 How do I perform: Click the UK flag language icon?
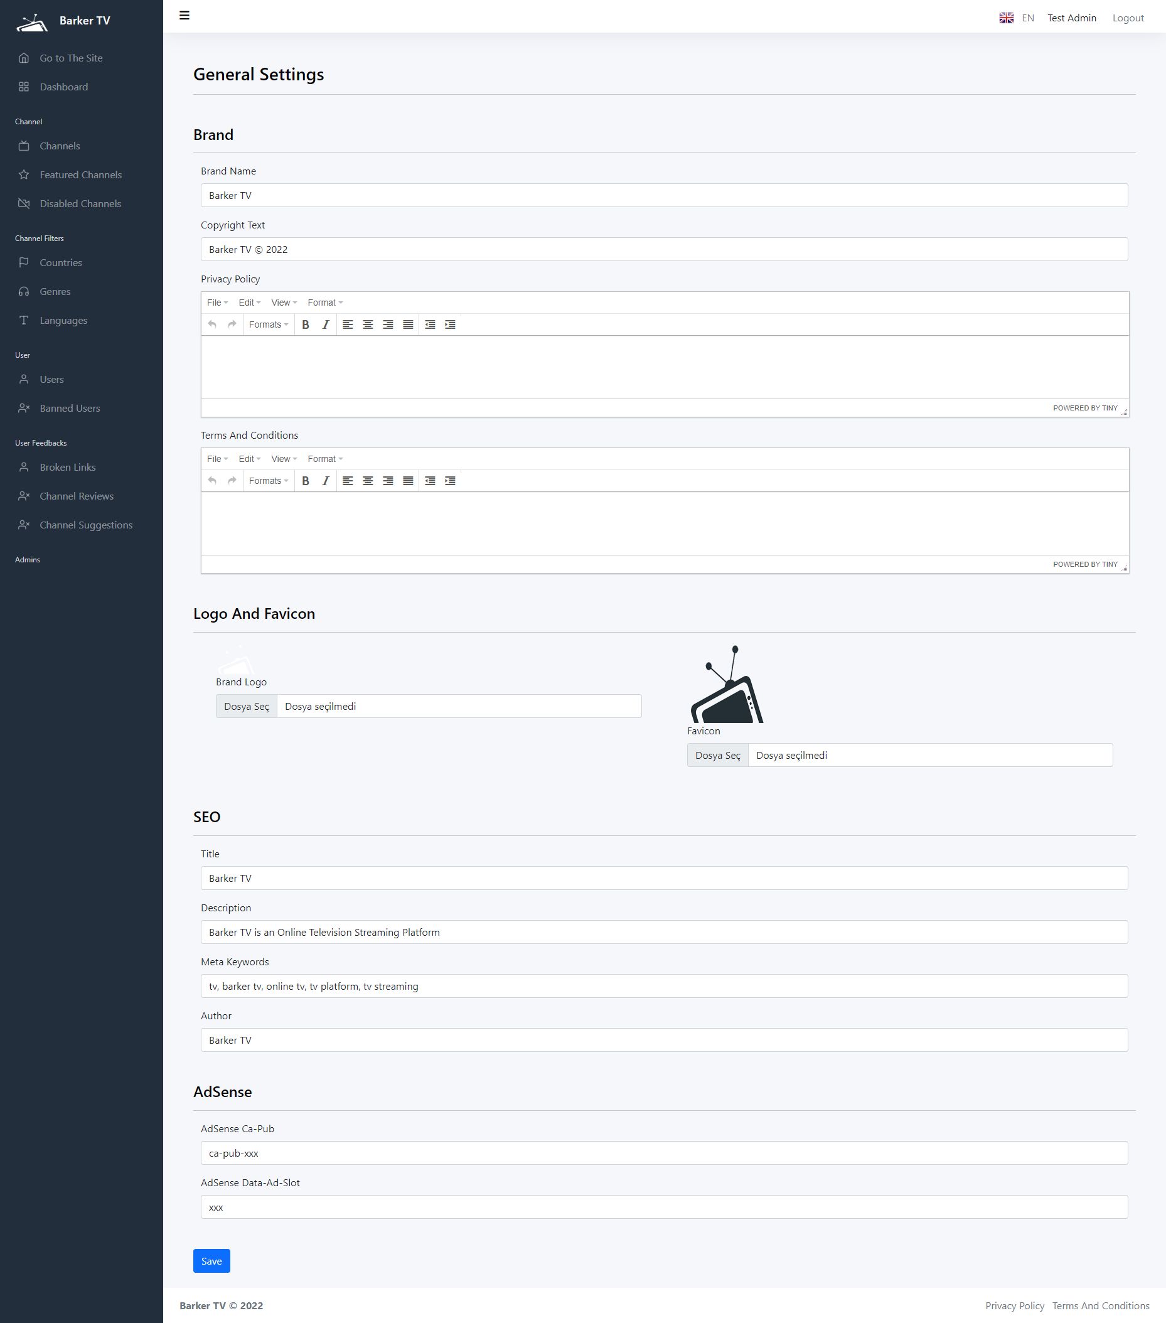(1006, 18)
